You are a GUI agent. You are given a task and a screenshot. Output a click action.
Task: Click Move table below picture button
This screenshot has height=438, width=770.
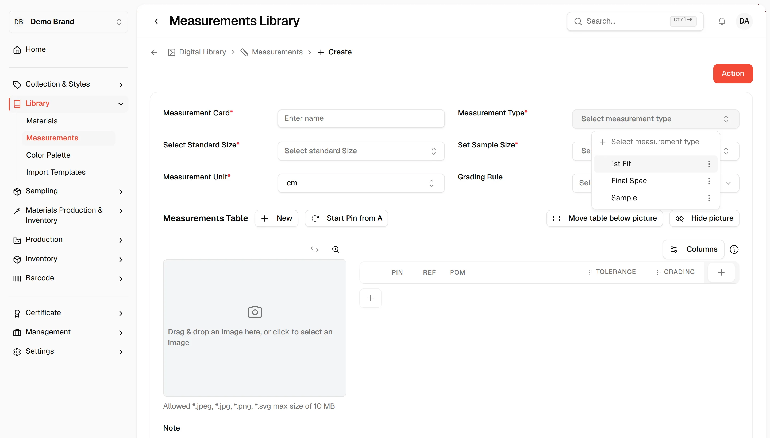605,218
